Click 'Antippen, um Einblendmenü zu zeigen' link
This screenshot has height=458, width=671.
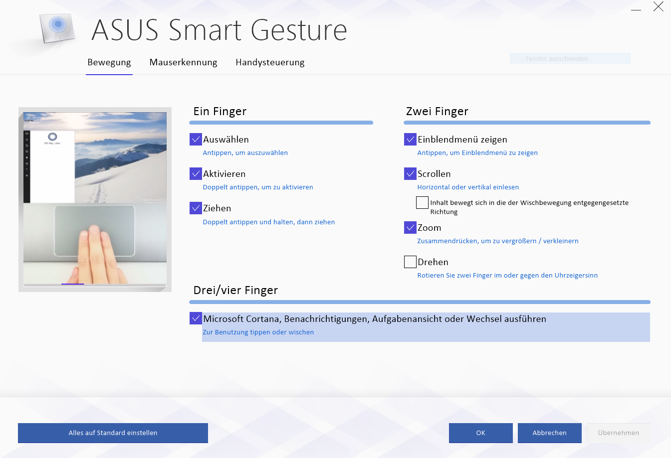coord(477,153)
